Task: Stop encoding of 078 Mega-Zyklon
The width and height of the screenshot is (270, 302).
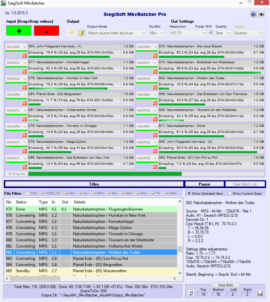Action: point(25,151)
